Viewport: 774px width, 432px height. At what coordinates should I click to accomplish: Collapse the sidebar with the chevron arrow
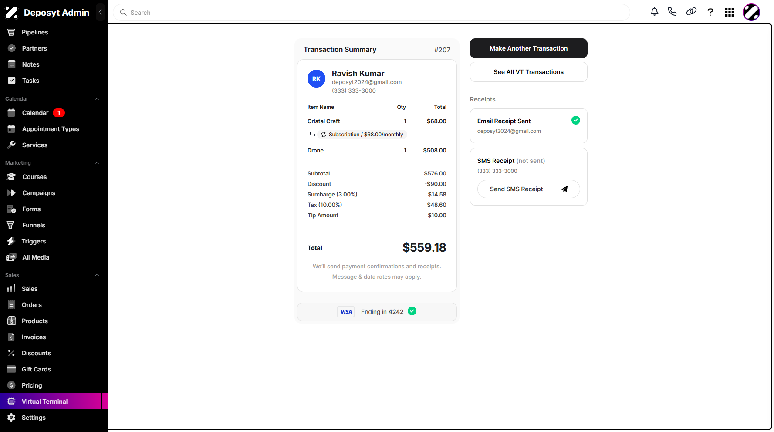click(x=100, y=12)
